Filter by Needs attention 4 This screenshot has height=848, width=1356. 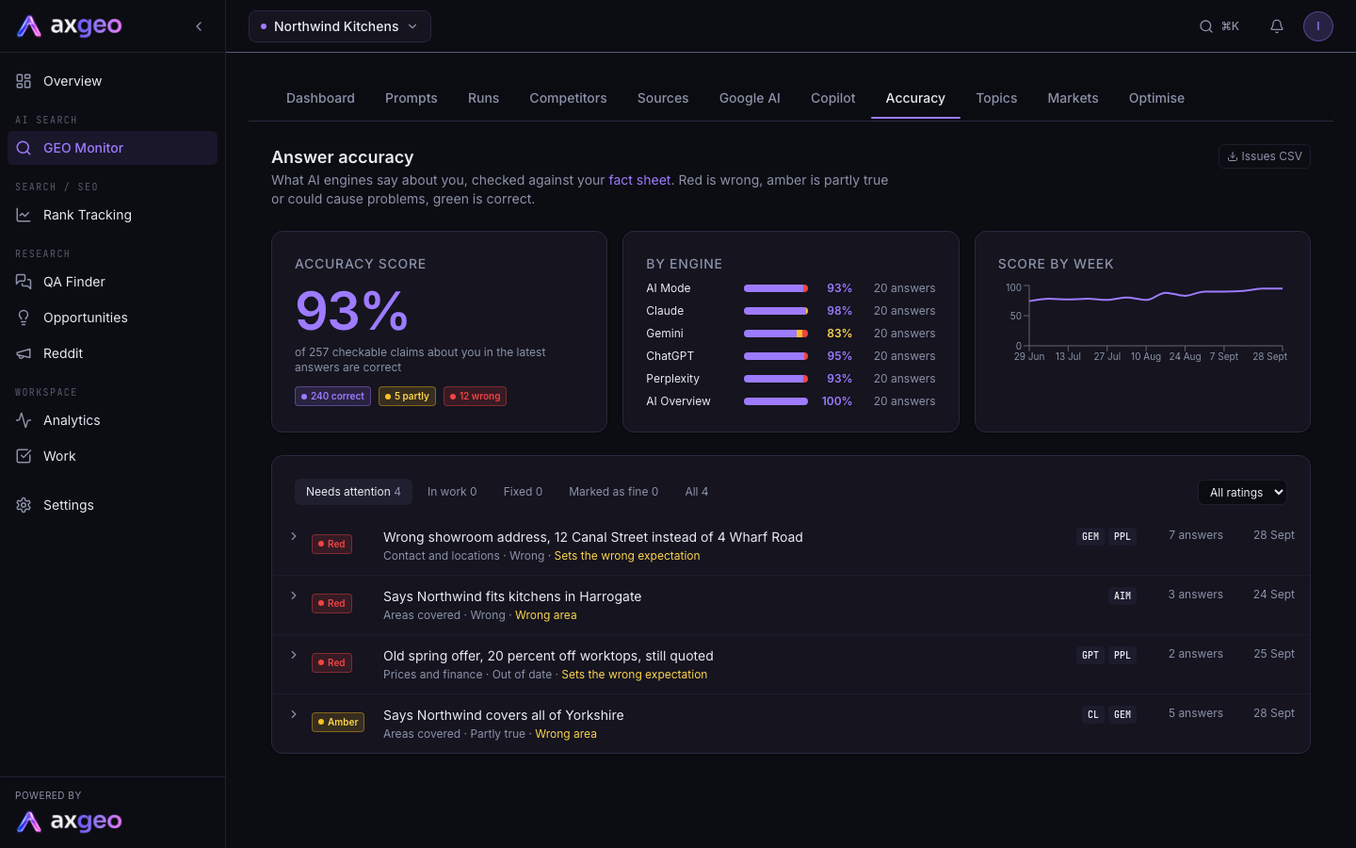pos(353,492)
